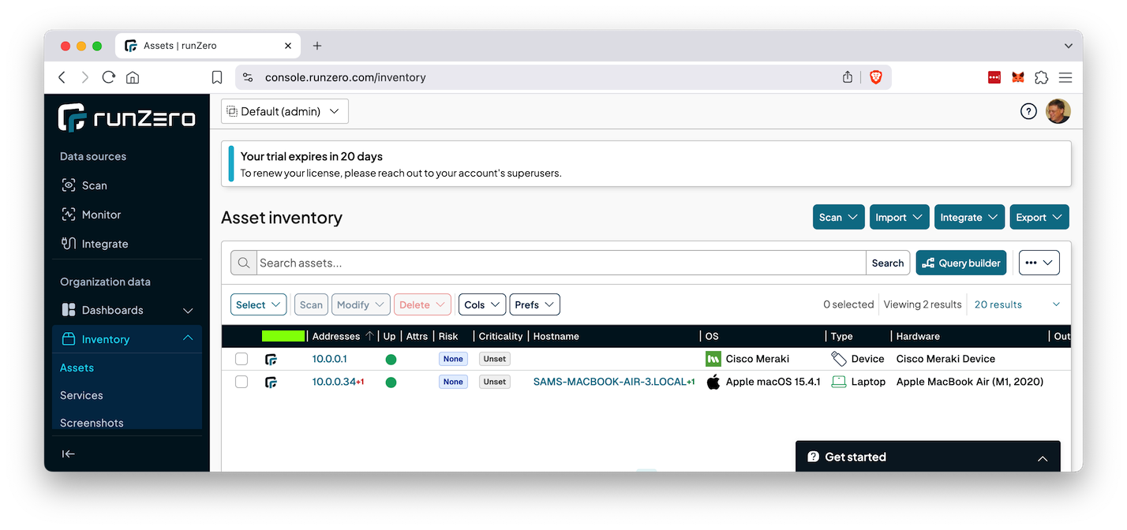This screenshot has width=1127, height=530.
Task: Open the extensions puzzle icon
Action: (1042, 77)
